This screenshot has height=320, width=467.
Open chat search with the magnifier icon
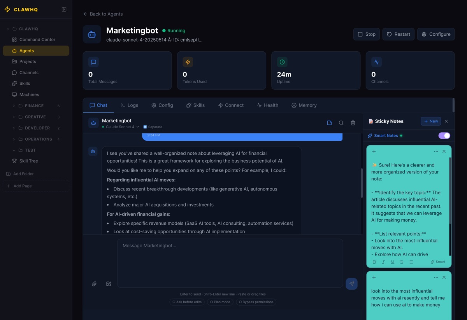341,122
